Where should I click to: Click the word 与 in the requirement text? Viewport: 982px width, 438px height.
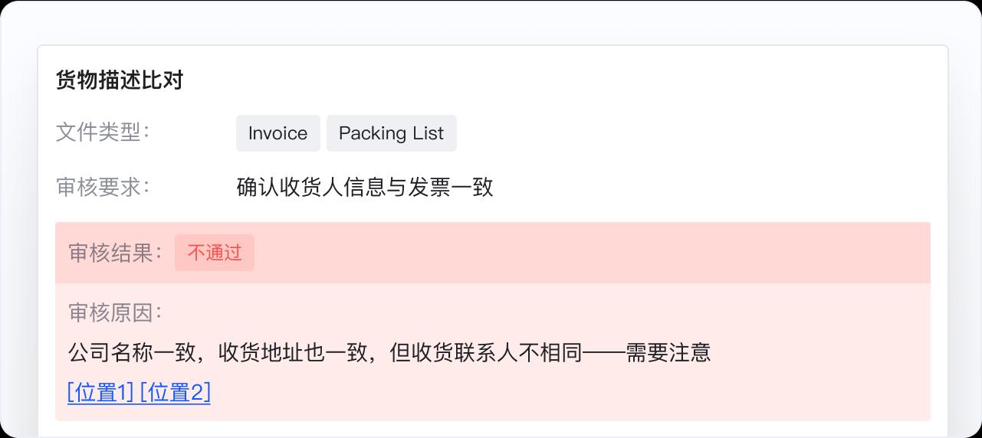pos(397,187)
